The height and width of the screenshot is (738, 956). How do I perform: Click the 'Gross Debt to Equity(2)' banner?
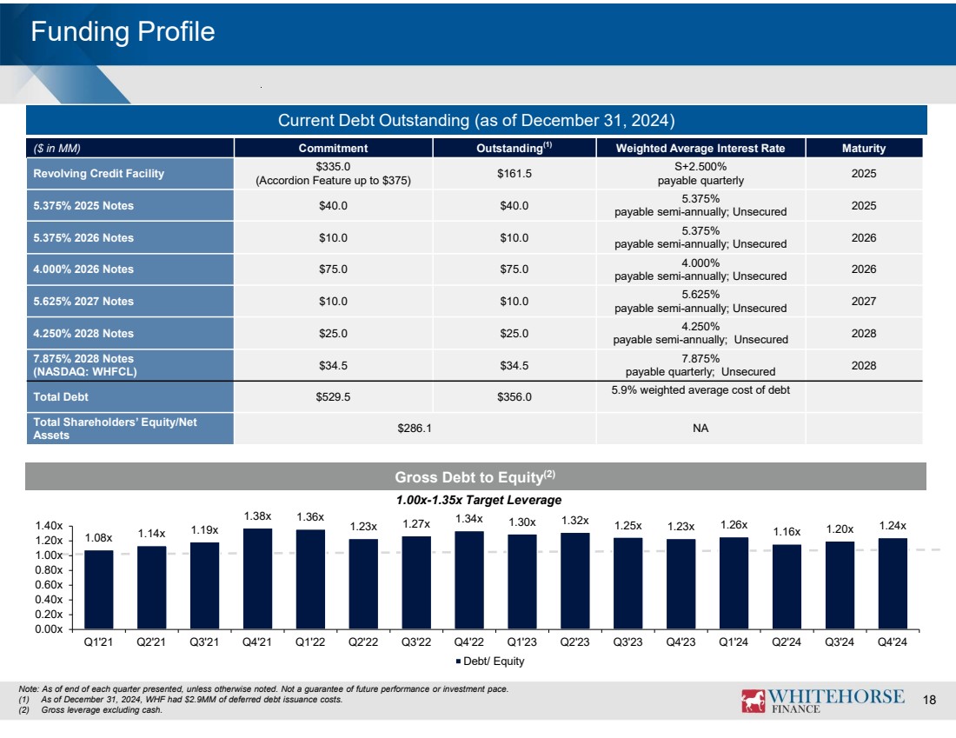[x=475, y=476]
